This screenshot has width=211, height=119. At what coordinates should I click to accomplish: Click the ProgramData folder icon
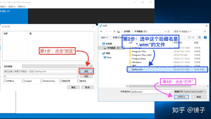point(130,59)
